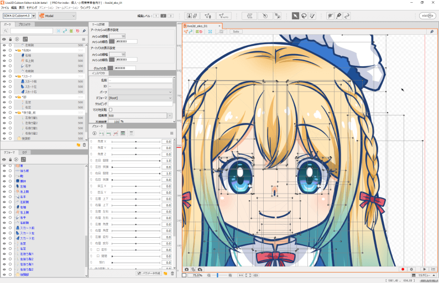Open the ファイル menu
439x283 pixels.
(x=5, y=8)
